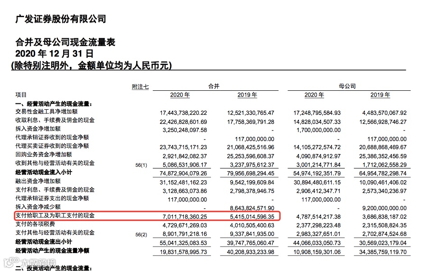
Task: Click value 4,483,570,067.92
Action: [x=385, y=113]
